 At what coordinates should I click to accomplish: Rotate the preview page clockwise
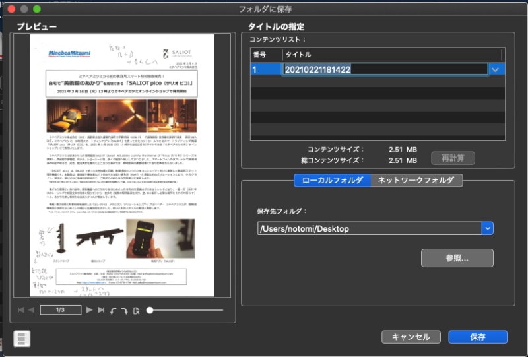(x=123, y=309)
